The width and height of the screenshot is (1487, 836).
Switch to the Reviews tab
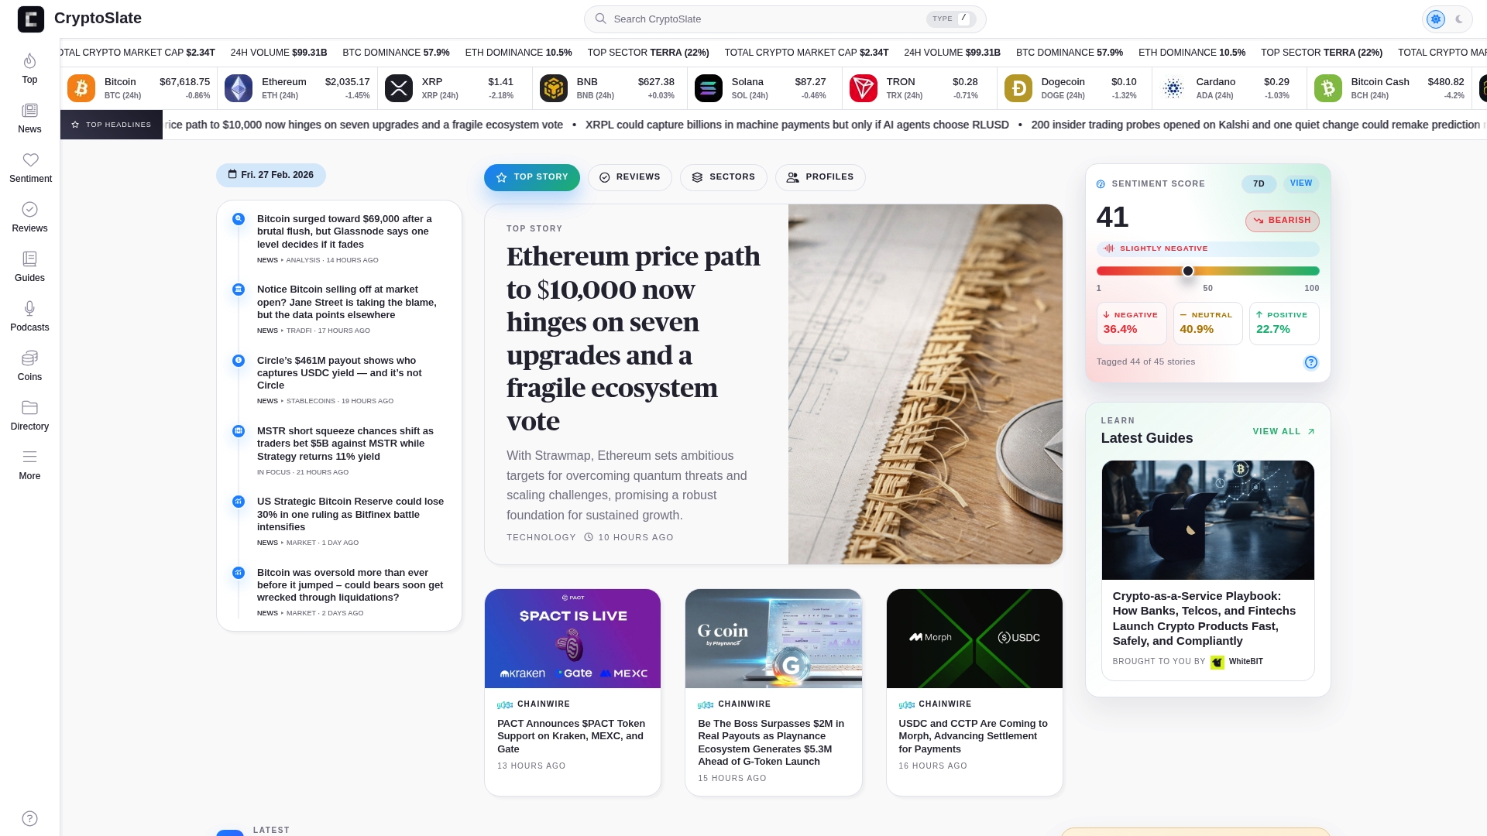(x=630, y=177)
